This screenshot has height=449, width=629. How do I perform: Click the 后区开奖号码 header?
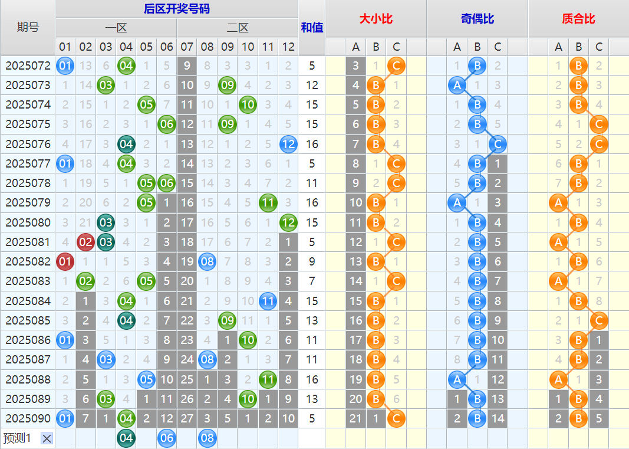click(176, 9)
